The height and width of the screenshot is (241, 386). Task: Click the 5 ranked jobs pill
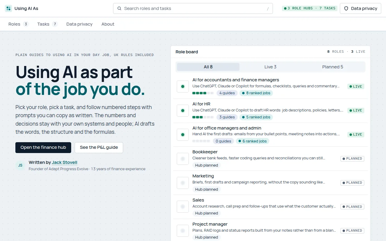coord(256,117)
